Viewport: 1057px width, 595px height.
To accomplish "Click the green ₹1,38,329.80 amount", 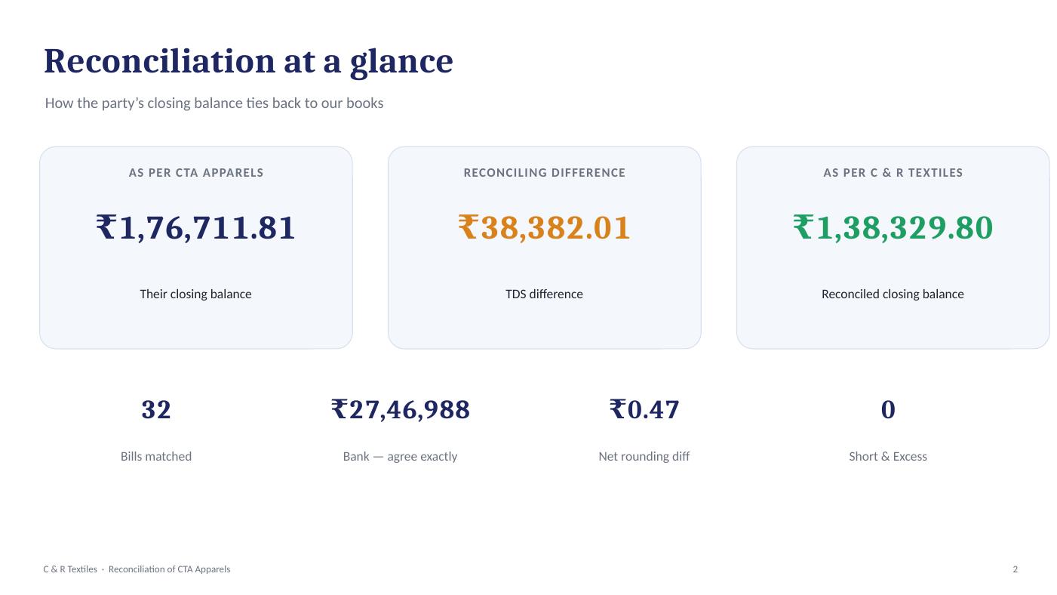I will (893, 228).
